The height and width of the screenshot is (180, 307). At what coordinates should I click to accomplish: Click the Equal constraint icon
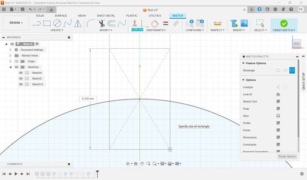[x=165, y=23]
